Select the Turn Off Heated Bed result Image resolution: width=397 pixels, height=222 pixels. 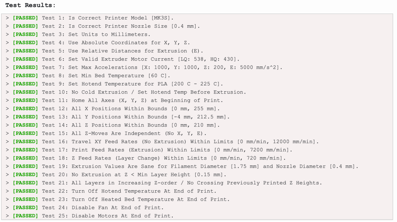click(136, 199)
